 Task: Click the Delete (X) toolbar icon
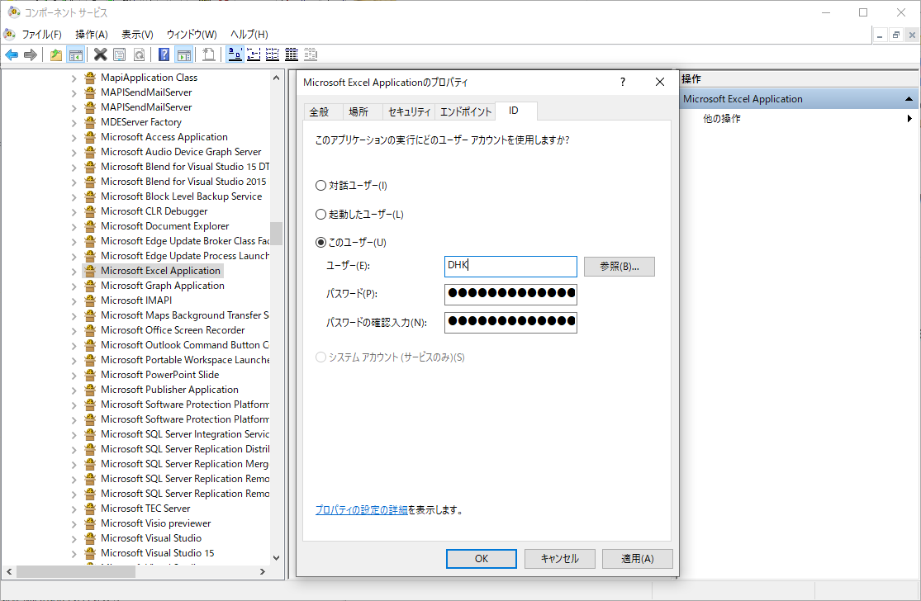click(101, 54)
